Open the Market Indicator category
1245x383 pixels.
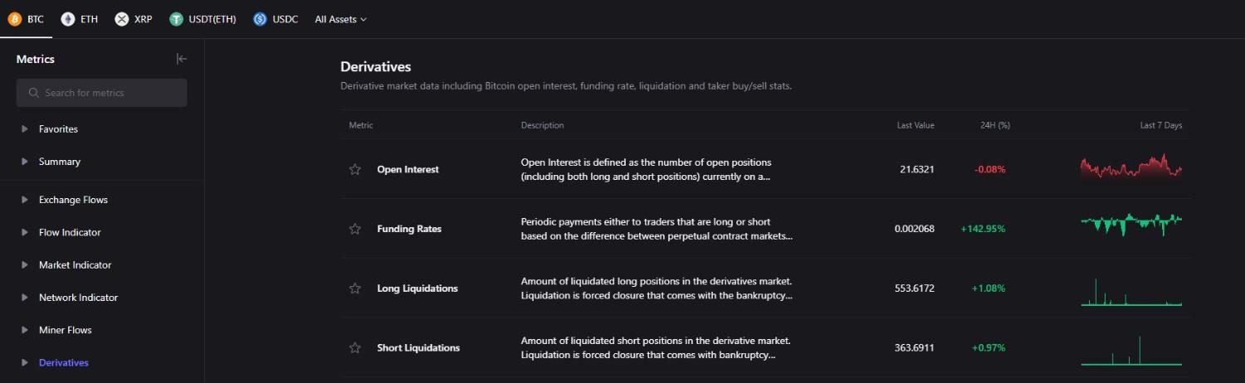coord(75,265)
